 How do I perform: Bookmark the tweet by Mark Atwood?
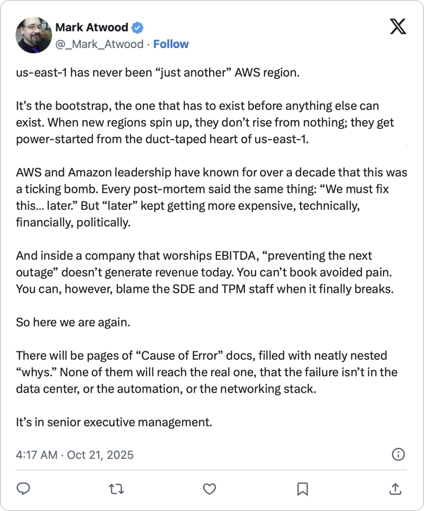303,489
